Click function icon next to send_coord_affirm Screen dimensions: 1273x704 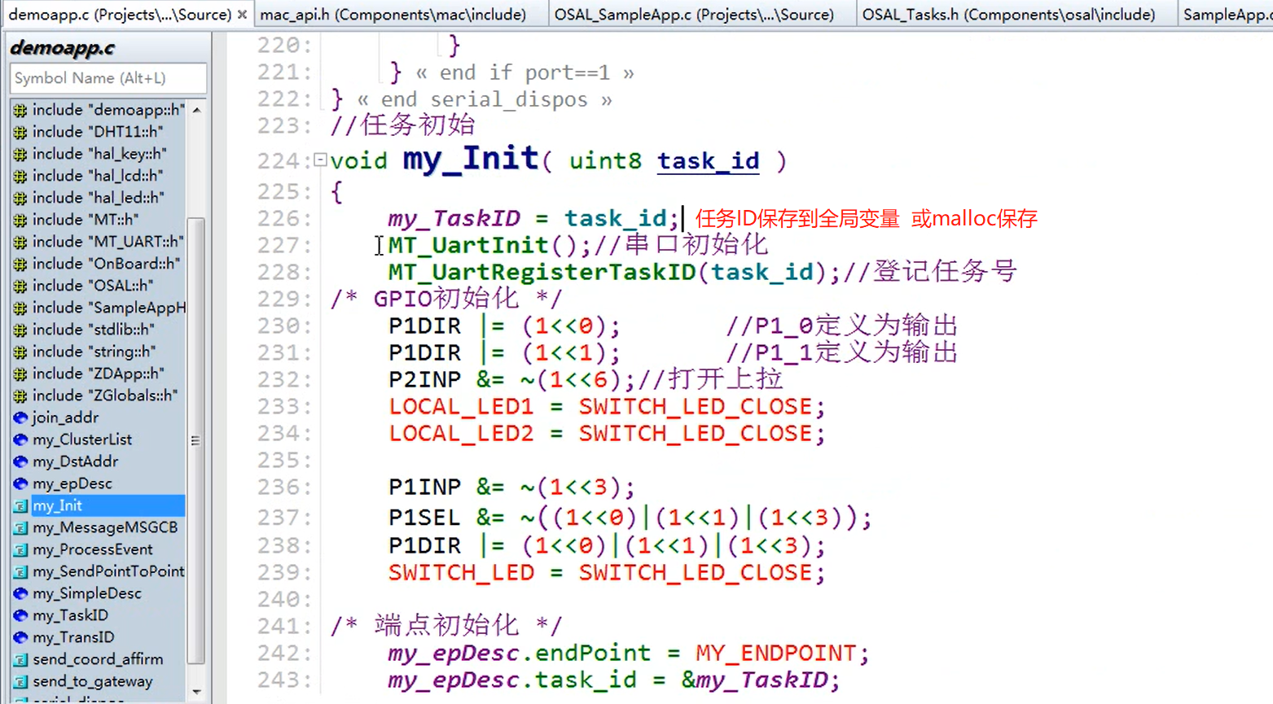point(20,659)
